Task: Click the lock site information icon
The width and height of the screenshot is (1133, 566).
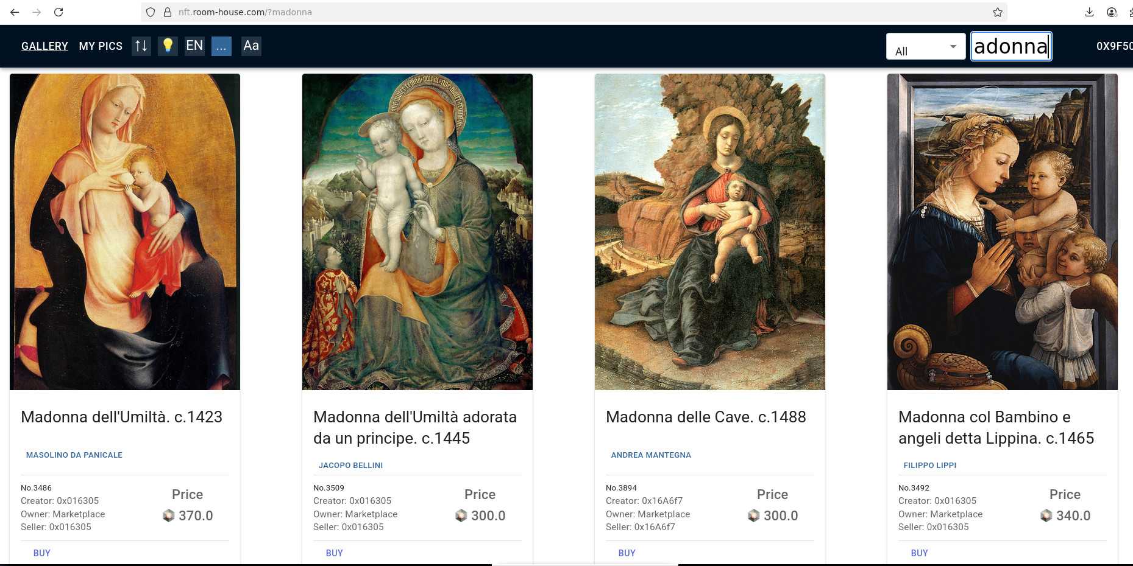Action: pyautogui.click(x=168, y=12)
